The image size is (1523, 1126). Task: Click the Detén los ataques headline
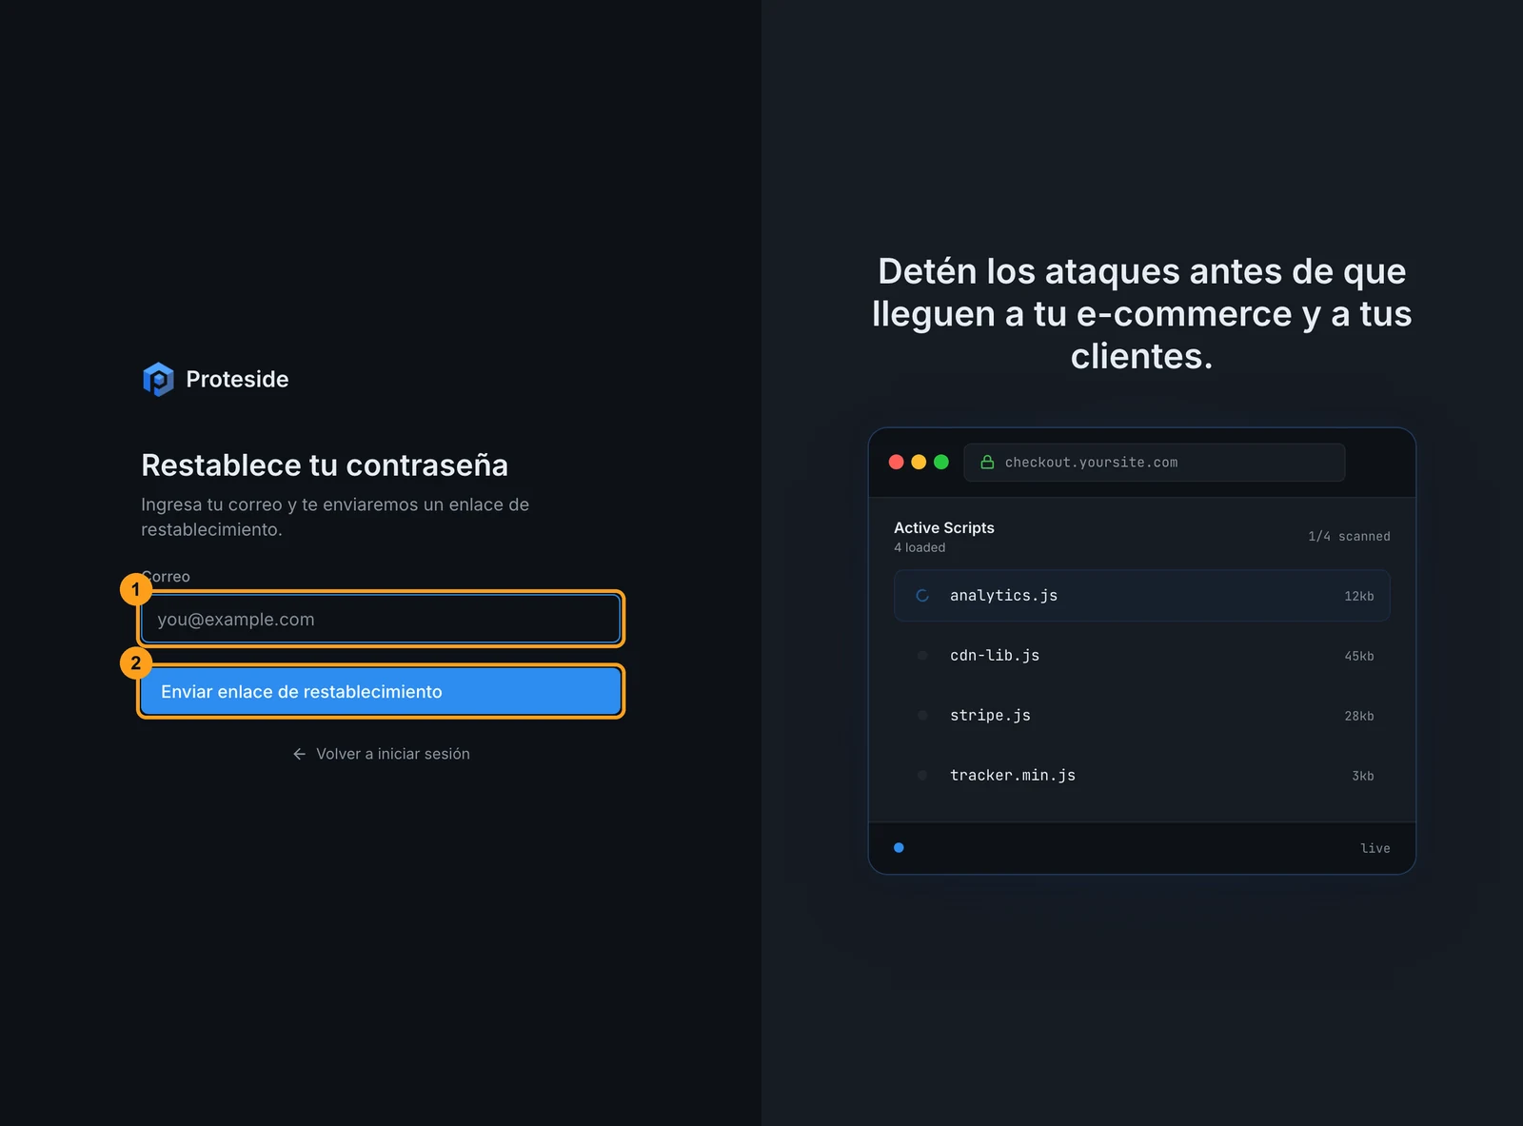point(1141,313)
